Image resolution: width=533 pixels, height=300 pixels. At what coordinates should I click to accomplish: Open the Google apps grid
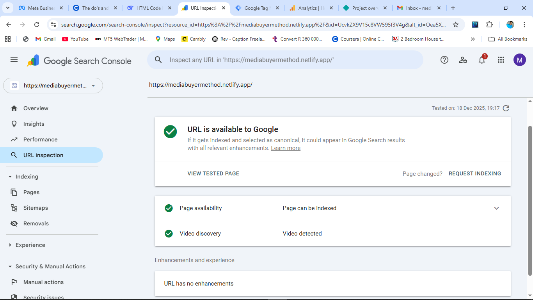click(501, 60)
